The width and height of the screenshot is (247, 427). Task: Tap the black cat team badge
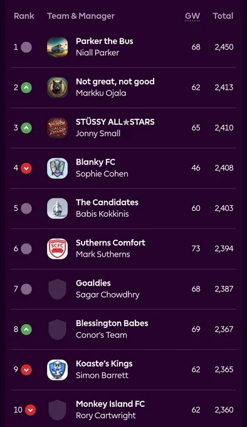[x=57, y=87]
